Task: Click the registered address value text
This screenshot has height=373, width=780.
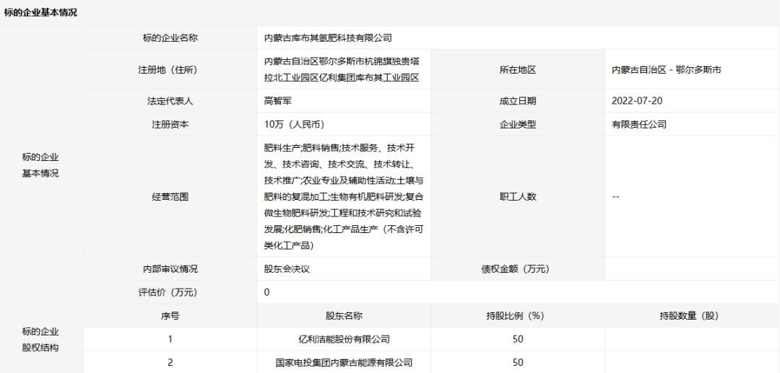Action: click(x=342, y=70)
